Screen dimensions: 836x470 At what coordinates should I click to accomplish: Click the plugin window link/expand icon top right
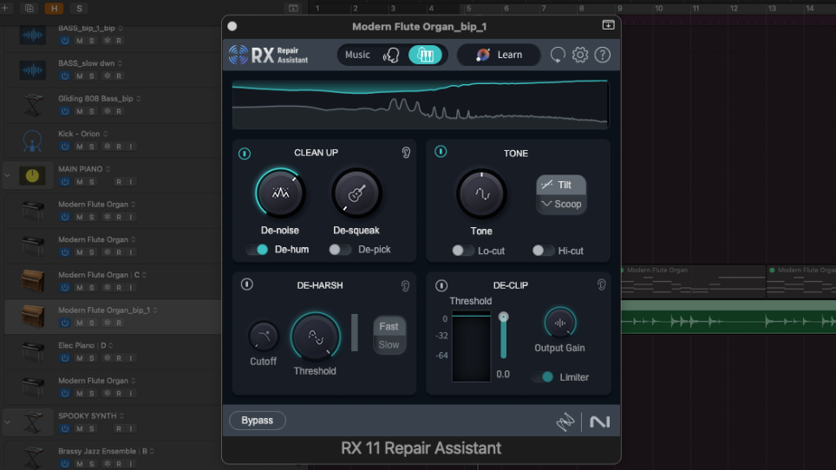608,25
